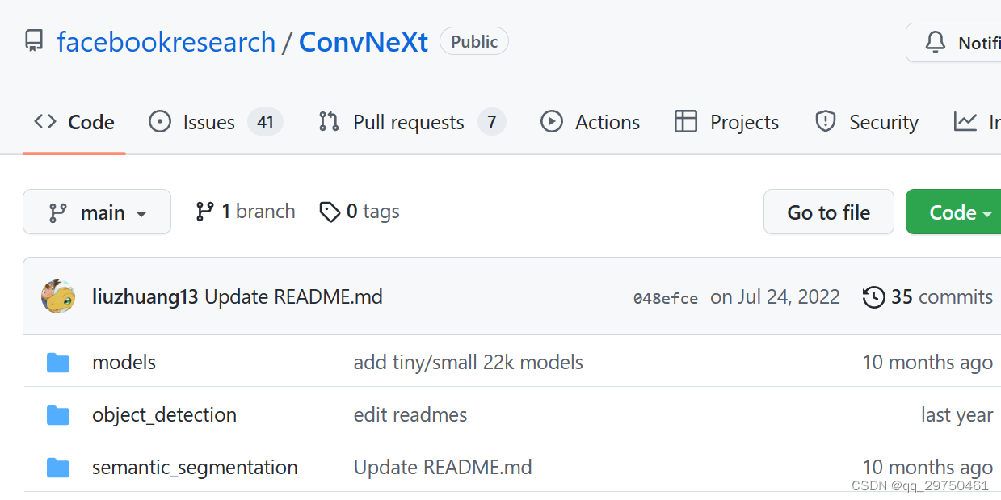Image resolution: width=1001 pixels, height=500 pixels.
Task: Open the Update README.md latest commit message
Action: pos(293,296)
